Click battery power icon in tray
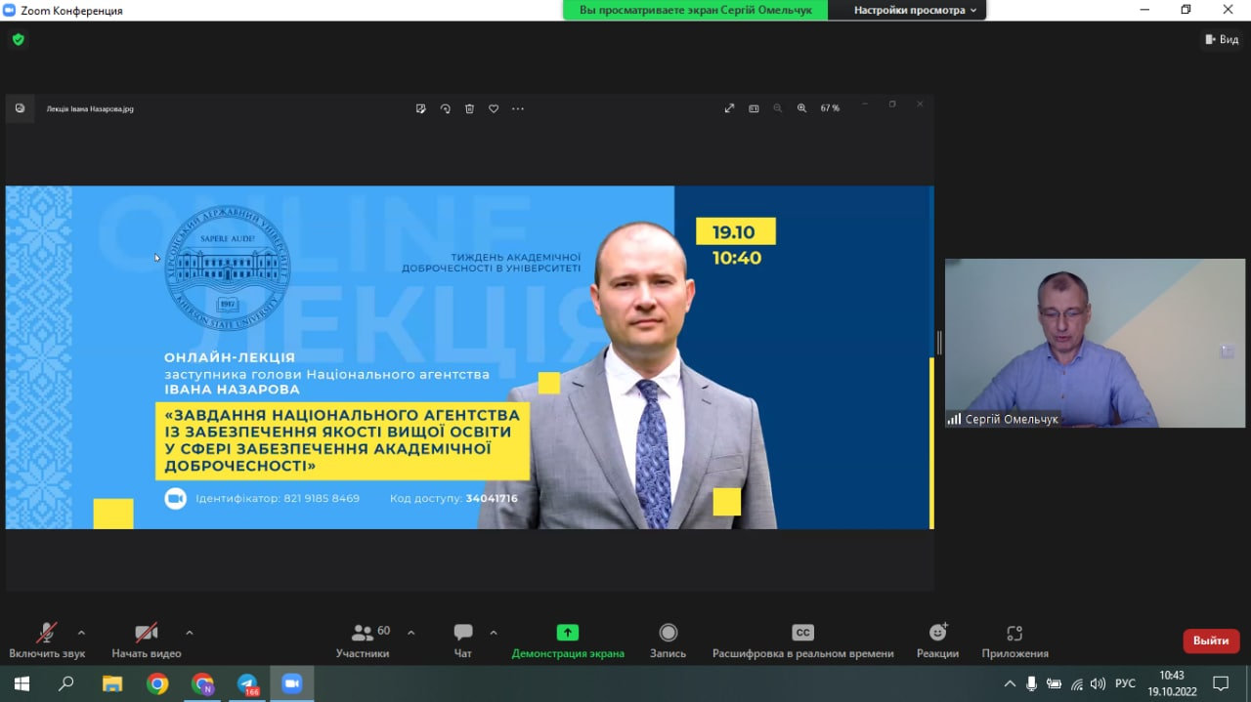Image resolution: width=1251 pixels, height=702 pixels. tap(1054, 683)
